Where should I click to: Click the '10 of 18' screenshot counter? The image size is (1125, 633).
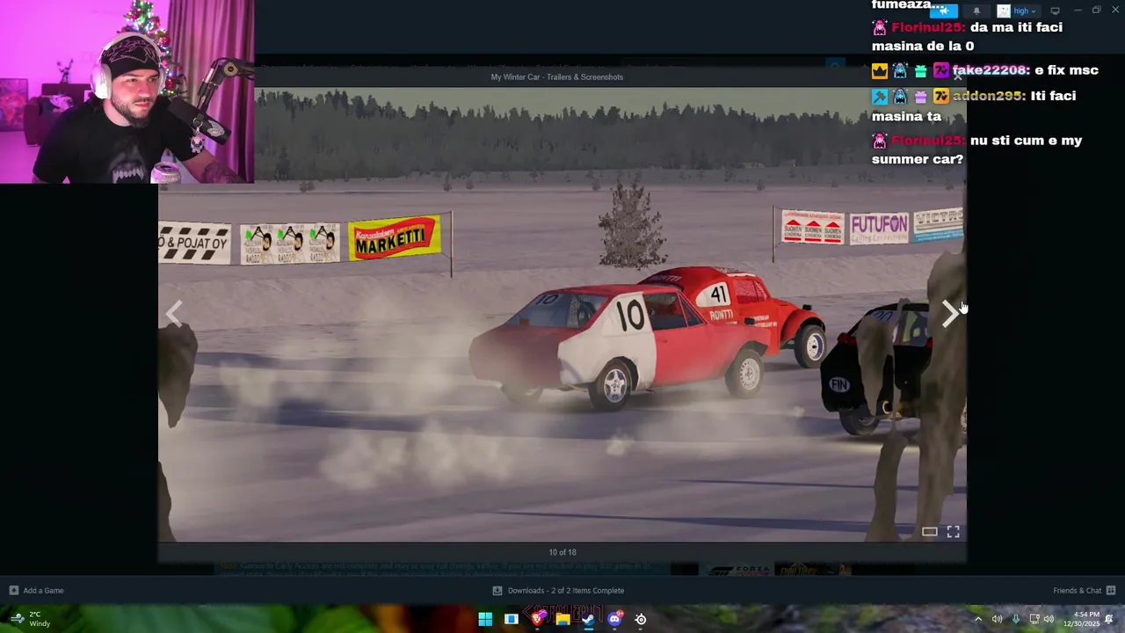click(562, 552)
